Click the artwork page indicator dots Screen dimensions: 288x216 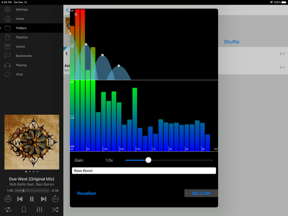pos(32,172)
